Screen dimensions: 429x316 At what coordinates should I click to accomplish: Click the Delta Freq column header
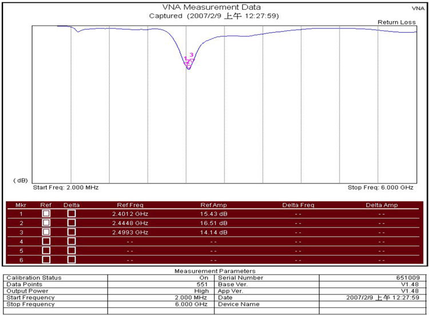click(x=298, y=205)
